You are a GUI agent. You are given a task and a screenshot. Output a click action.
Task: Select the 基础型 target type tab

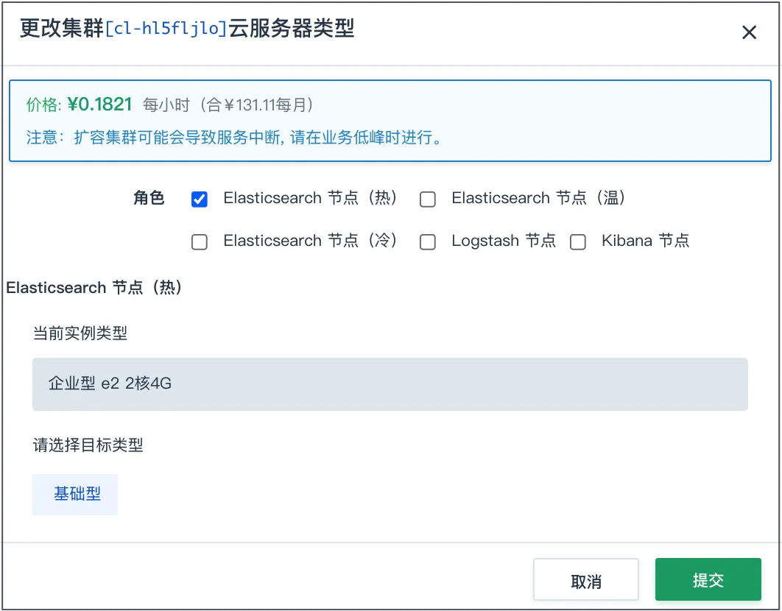point(75,494)
